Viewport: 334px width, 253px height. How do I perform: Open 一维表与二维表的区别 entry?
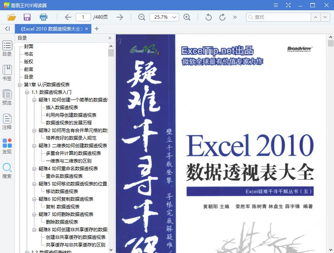point(68,161)
